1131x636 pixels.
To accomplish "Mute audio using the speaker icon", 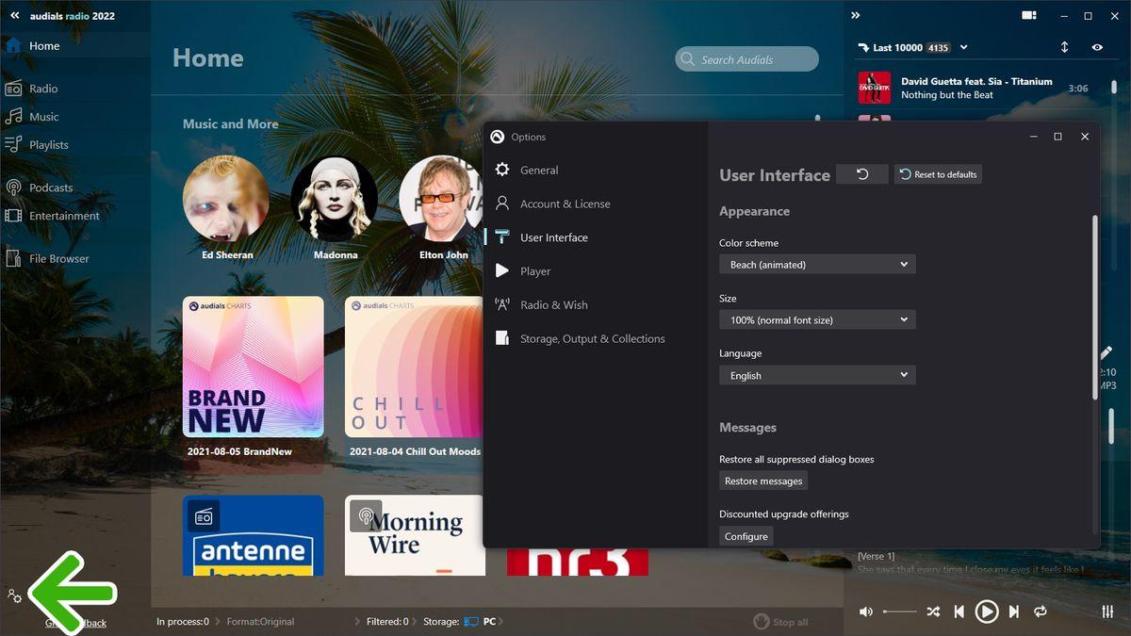I will [866, 612].
